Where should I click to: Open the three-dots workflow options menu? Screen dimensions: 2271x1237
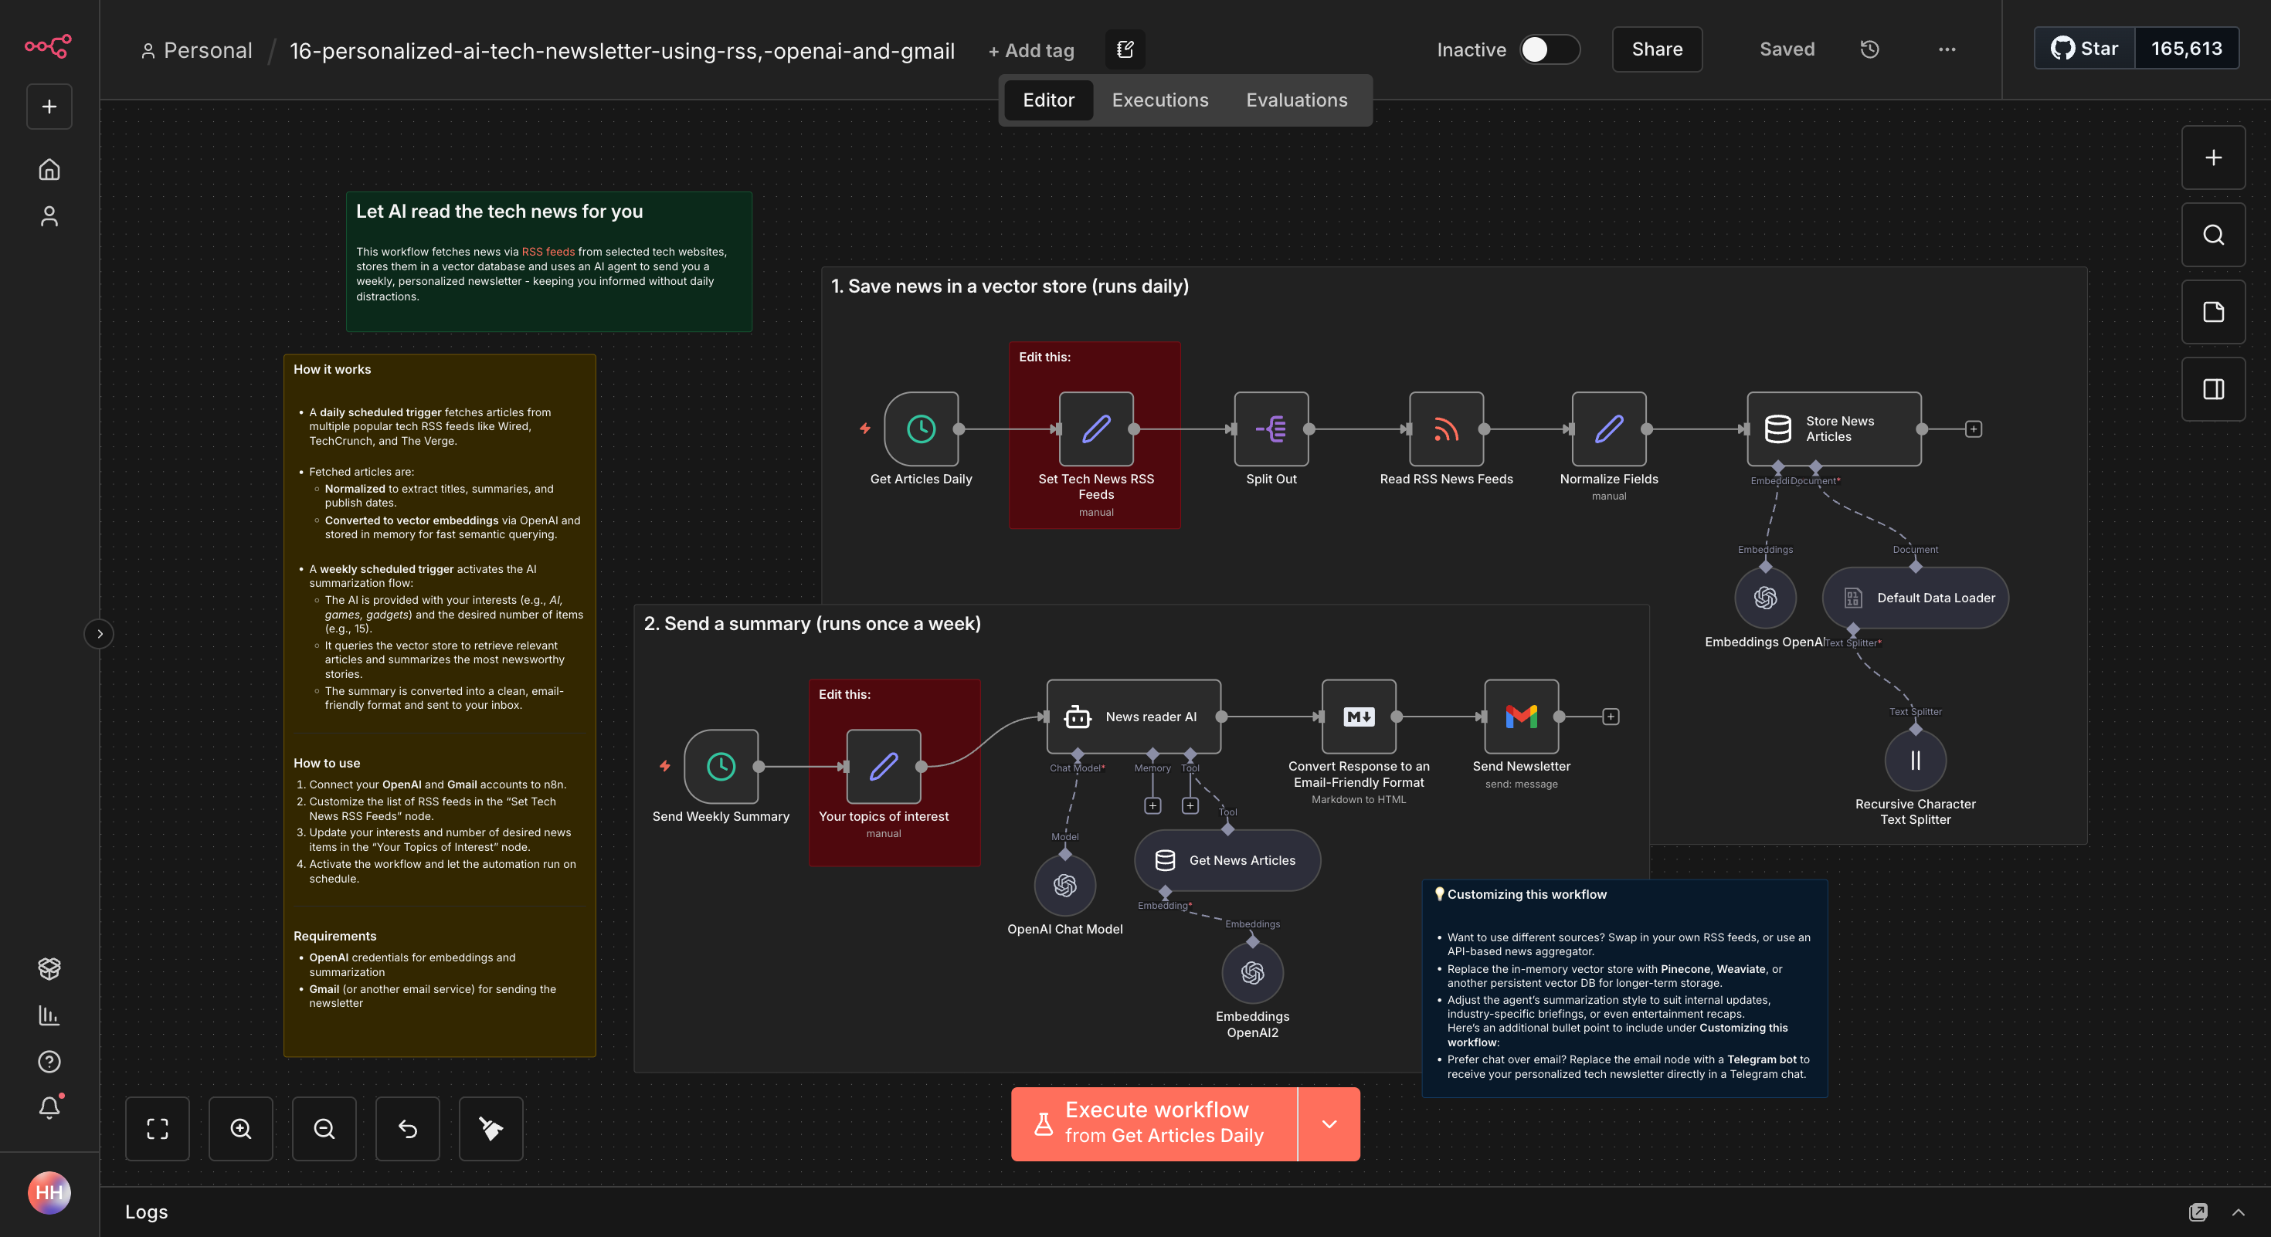pos(1947,49)
